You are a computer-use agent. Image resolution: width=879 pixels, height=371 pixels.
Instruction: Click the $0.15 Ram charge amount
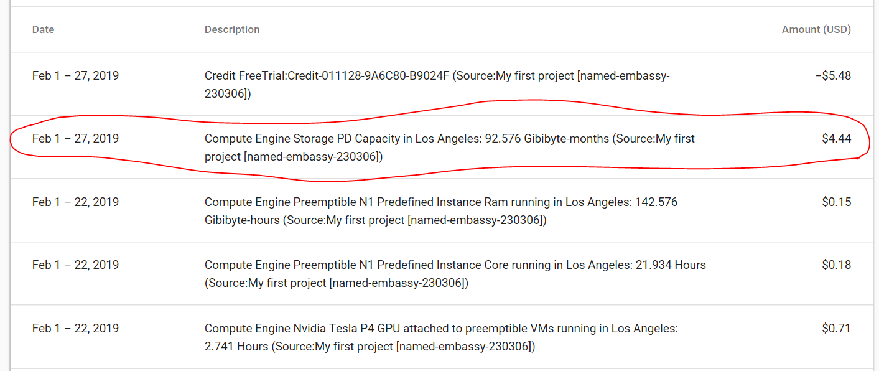point(836,202)
